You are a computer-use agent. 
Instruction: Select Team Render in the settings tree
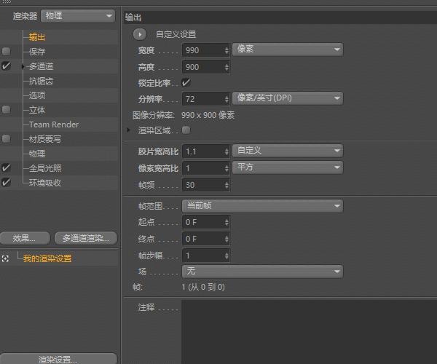coord(54,124)
